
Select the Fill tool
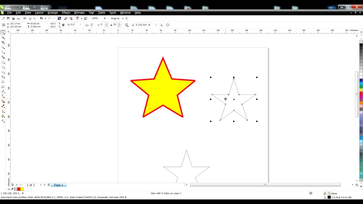[3, 116]
